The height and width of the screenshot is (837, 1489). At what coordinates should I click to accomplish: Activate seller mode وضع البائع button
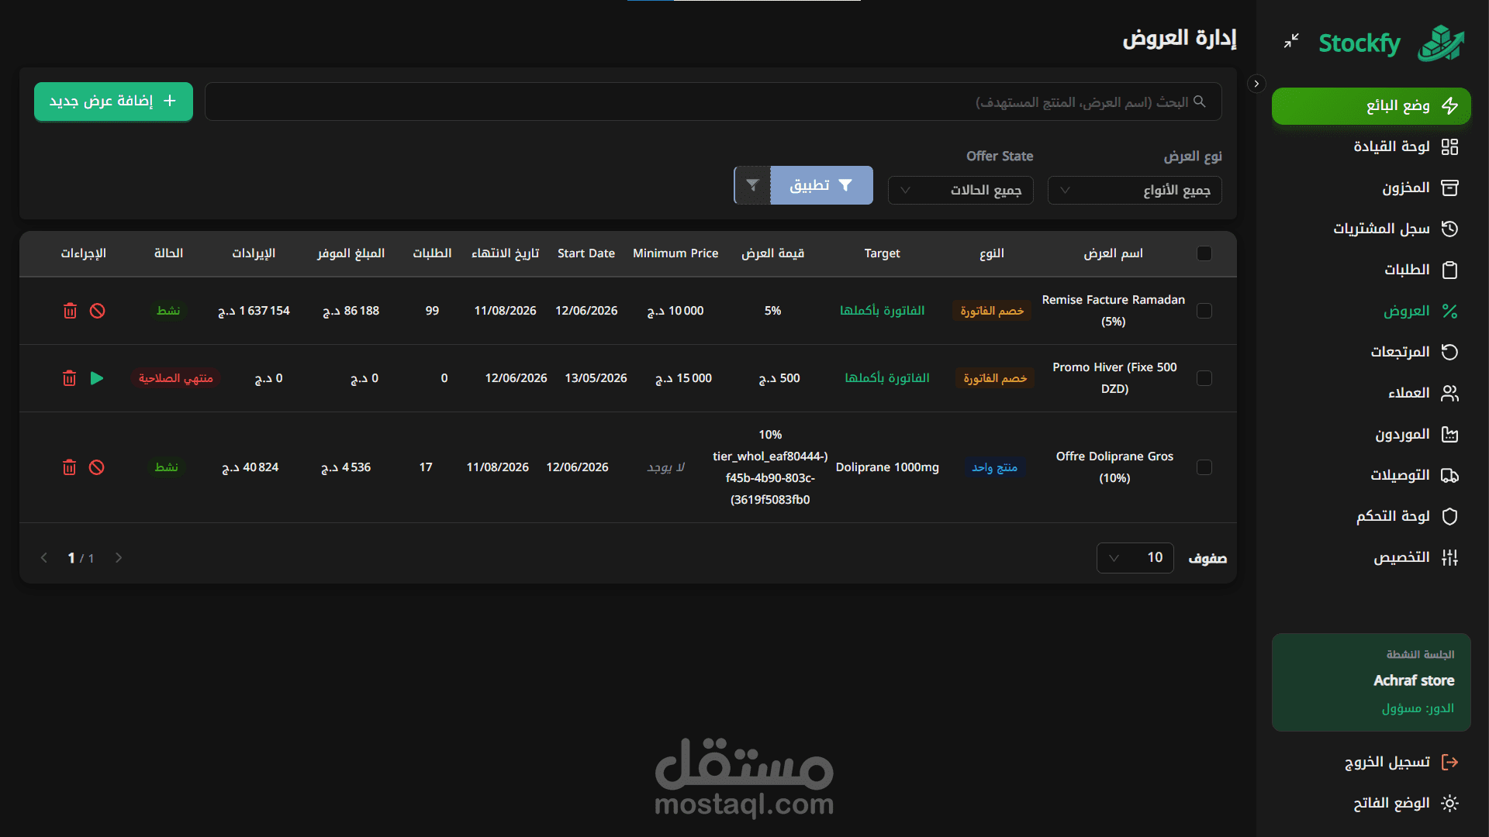1371,105
